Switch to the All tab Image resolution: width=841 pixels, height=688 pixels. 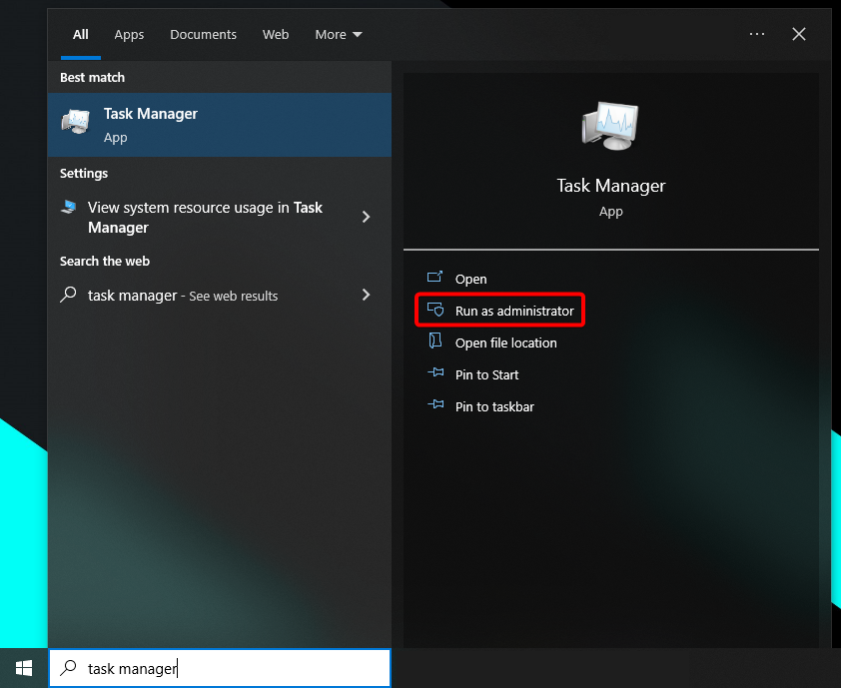point(81,35)
